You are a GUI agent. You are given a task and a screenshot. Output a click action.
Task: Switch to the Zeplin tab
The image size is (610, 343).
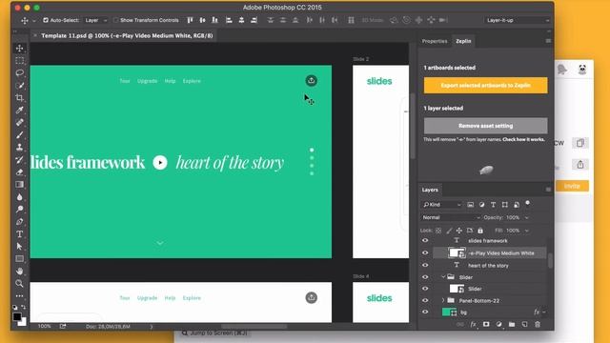pyautogui.click(x=463, y=41)
